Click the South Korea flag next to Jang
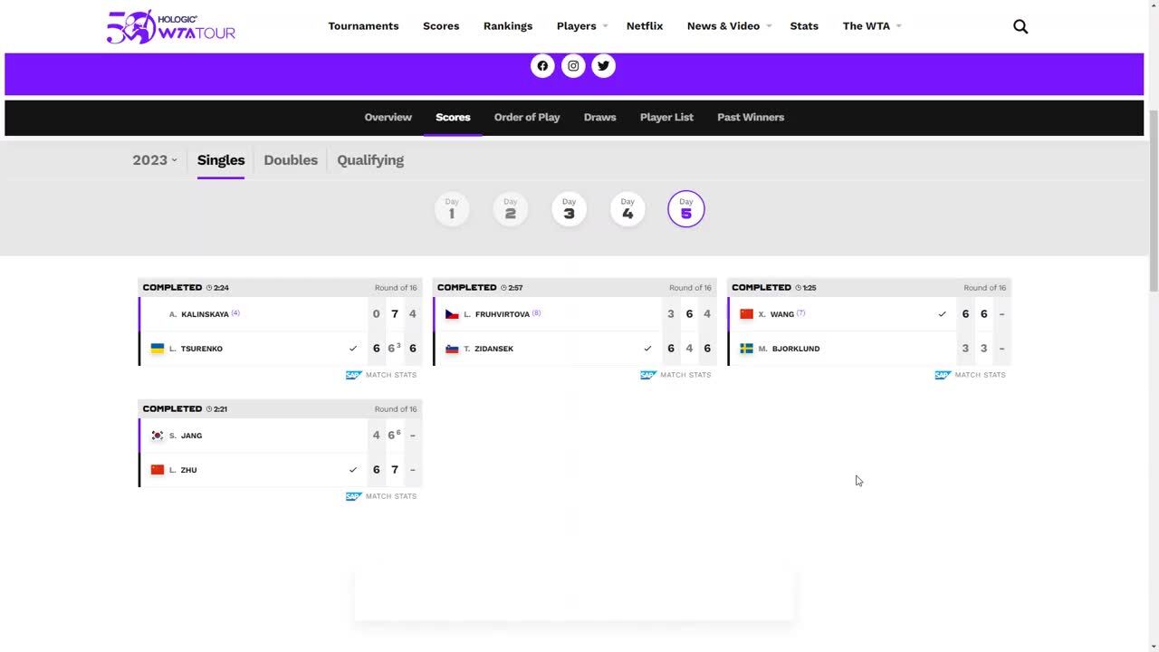 (x=158, y=436)
